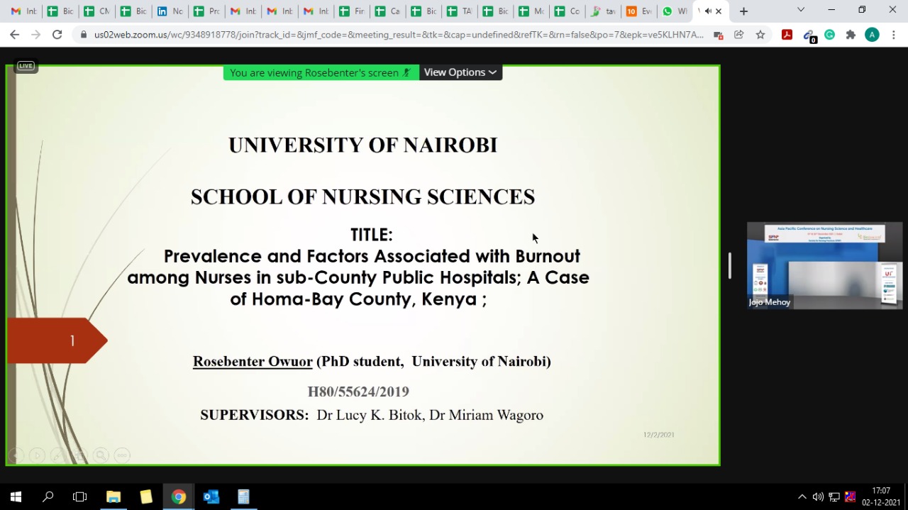Switch to the 'Ca' spreadsheet tab
Screen dimensions: 908x510
click(389, 11)
